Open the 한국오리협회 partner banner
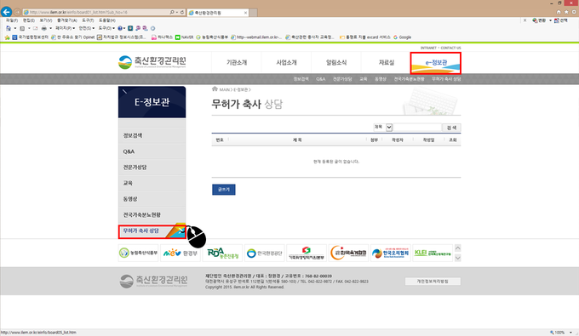Image resolution: width=579 pixels, height=336 pixels. click(x=391, y=253)
